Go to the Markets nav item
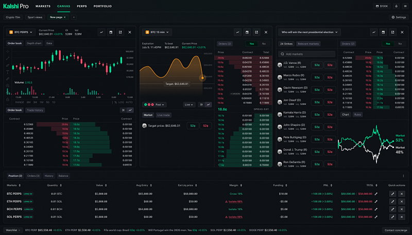Viewport: 412px width, 235px height. (x=43, y=6)
